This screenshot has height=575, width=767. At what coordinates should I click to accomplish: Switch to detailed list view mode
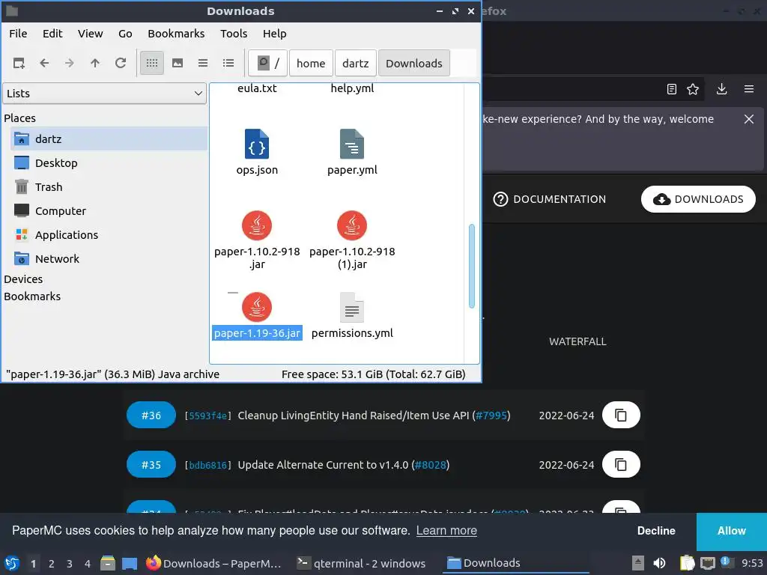pos(228,63)
